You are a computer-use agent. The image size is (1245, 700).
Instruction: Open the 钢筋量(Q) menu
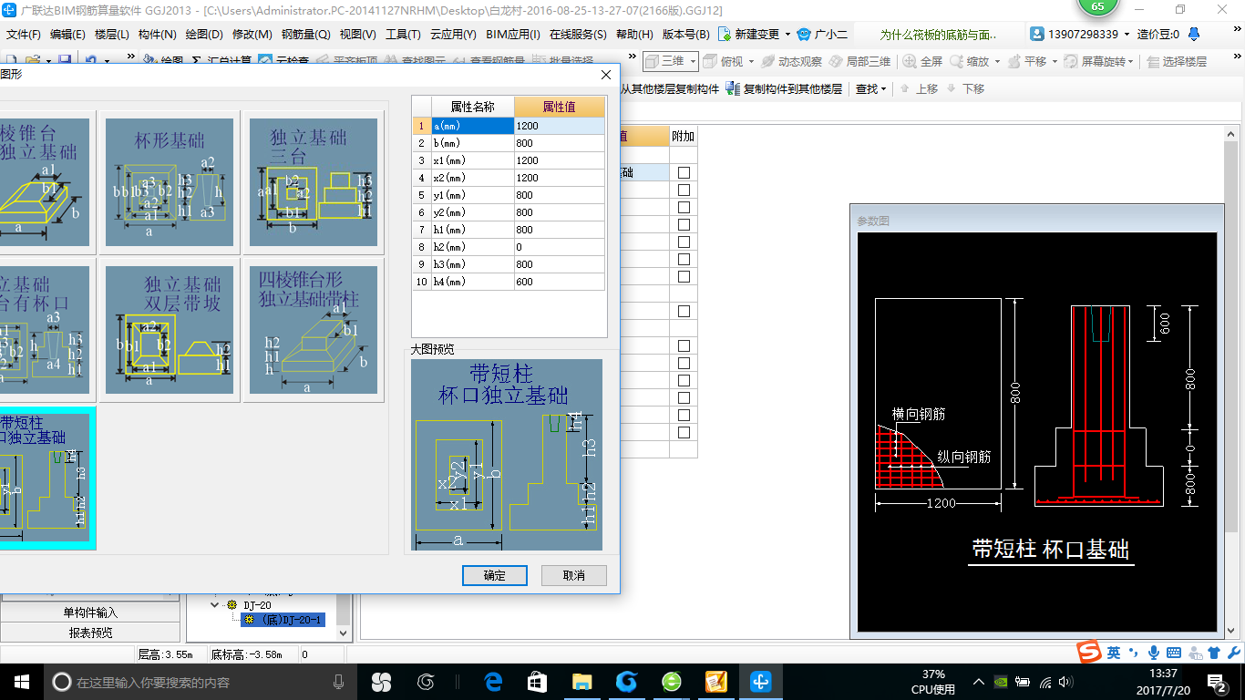tap(305, 34)
